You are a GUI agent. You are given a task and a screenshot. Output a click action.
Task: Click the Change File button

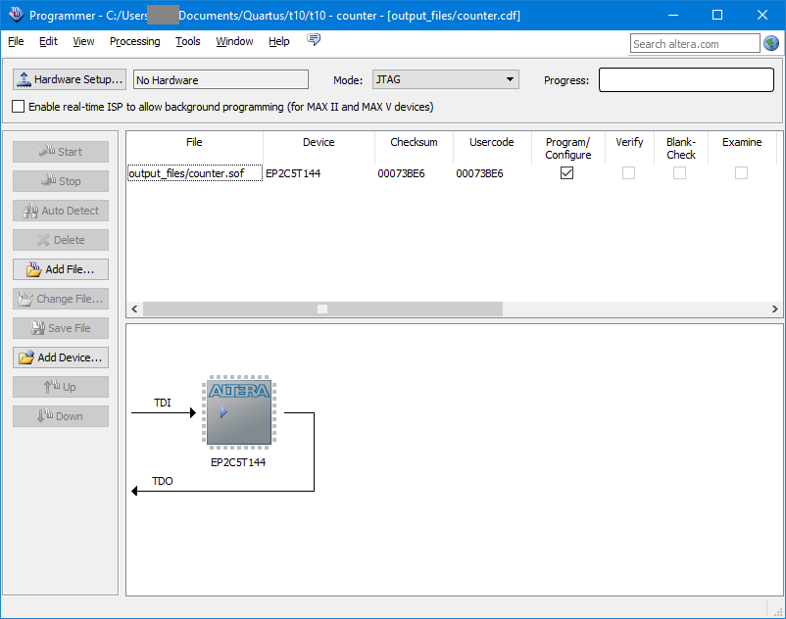click(x=61, y=299)
